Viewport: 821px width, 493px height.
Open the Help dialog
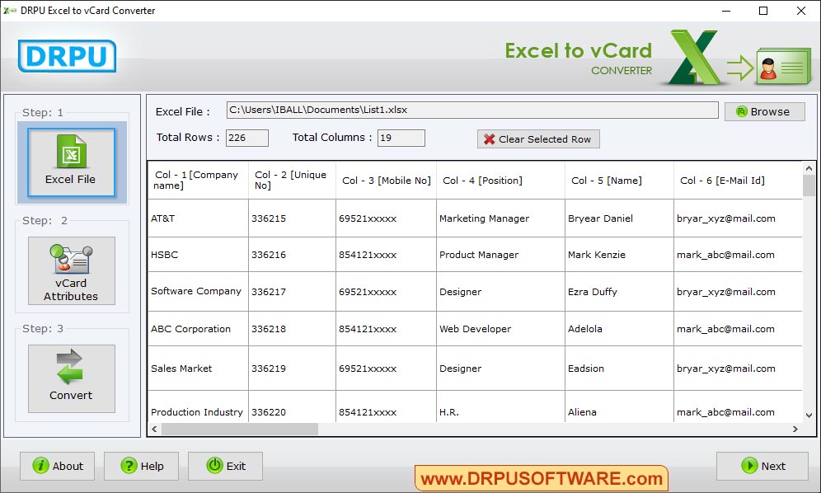pos(141,466)
